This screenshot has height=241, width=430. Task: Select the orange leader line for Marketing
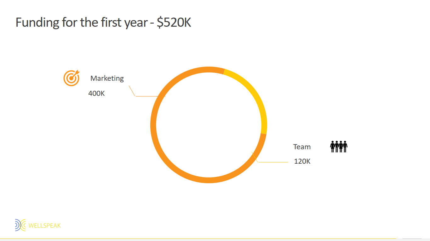point(148,96)
